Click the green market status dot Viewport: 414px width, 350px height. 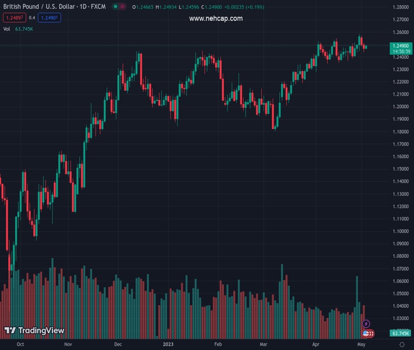click(x=116, y=7)
